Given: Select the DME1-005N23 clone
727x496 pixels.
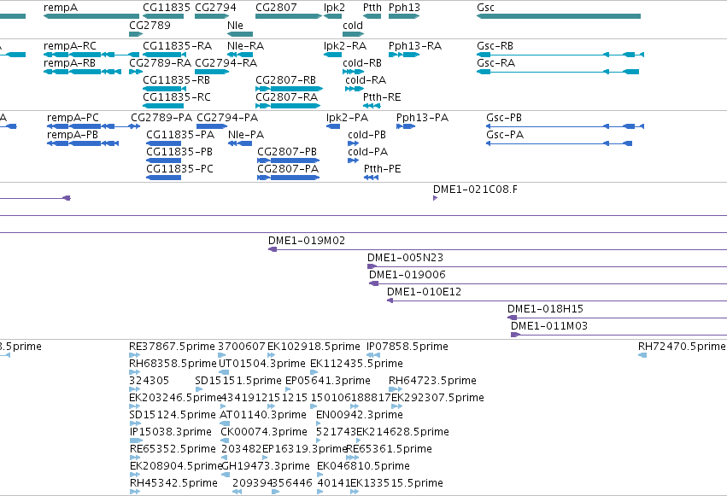Looking at the screenshot, I should tap(547, 266).
